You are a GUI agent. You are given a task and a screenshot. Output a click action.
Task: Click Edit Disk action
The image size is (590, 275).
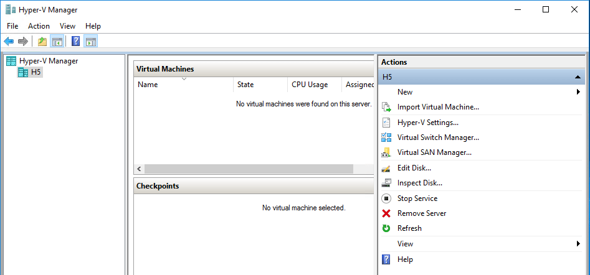click(414, 168)
